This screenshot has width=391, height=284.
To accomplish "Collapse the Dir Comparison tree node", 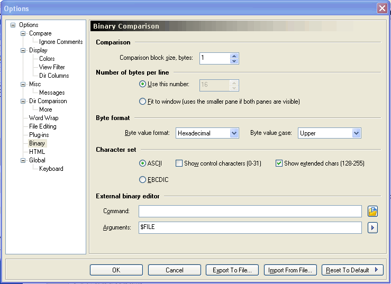I will pos(23,101).
